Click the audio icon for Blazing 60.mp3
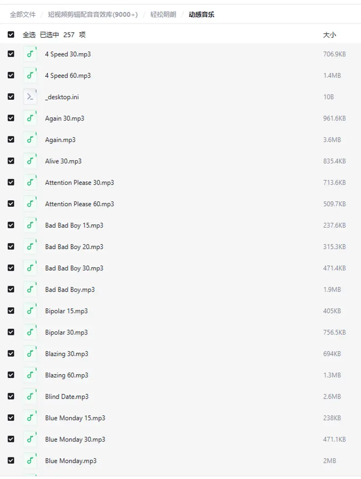The height and width of the screenshot is (479, 361). (x=30, y=375)
